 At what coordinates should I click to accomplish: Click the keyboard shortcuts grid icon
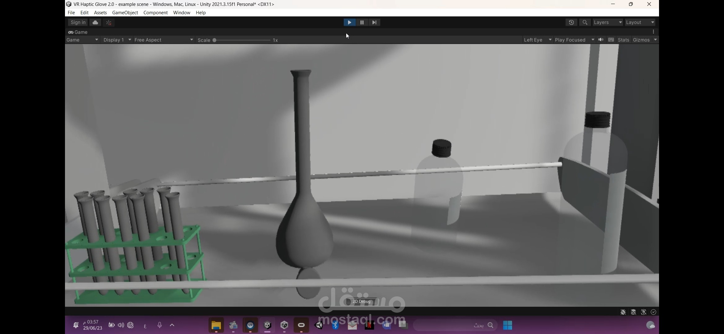(611, 40)
